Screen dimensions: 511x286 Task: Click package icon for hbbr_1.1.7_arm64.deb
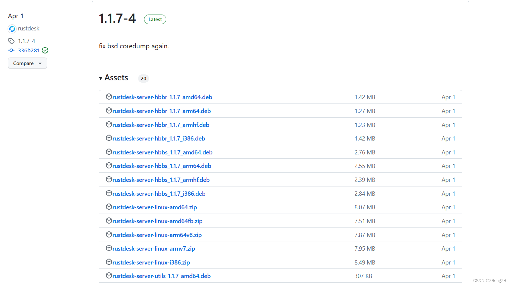(109, 110)
